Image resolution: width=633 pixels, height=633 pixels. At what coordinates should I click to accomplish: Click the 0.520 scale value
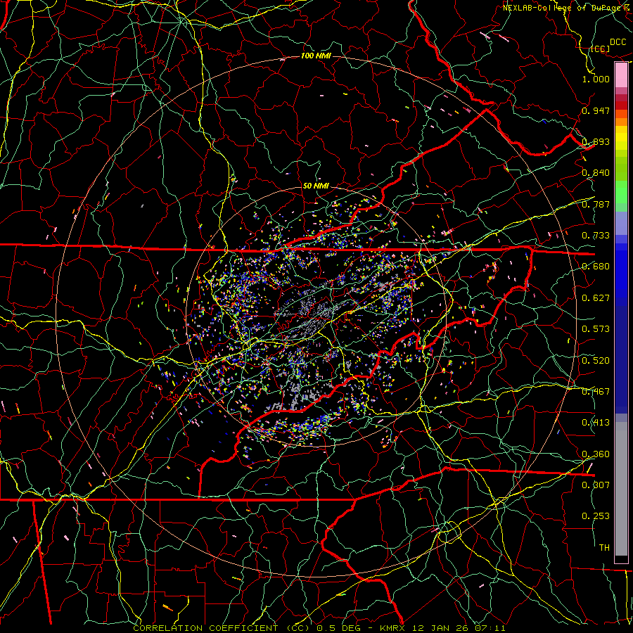click(x=596, y=361)
